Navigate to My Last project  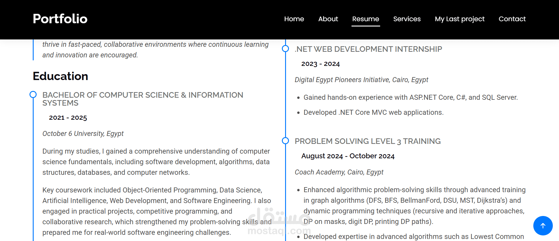coord(460,19)
